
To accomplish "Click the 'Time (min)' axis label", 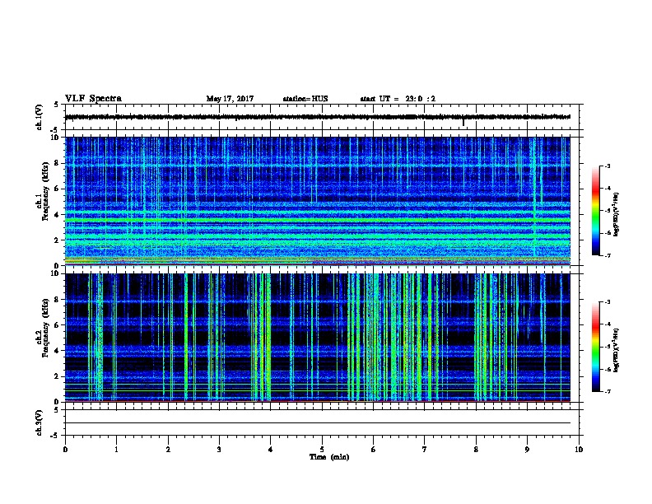I will click(x=329, y=457).
